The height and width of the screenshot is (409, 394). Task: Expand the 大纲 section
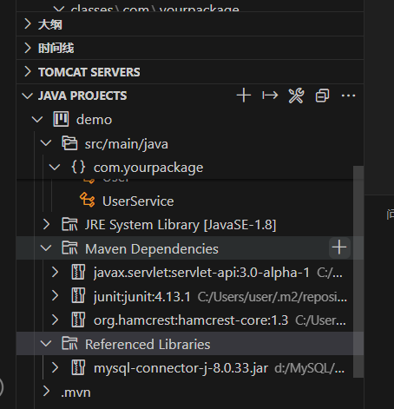[x=28, y=24]
